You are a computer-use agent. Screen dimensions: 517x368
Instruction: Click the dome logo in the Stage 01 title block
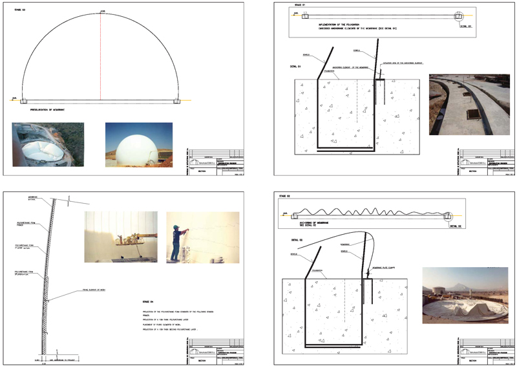465,162
